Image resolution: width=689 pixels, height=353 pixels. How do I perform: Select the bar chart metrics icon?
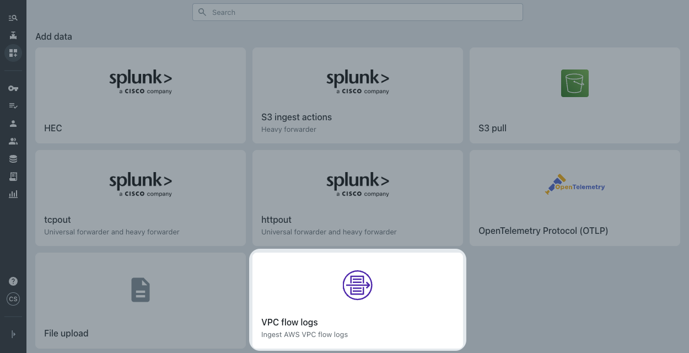[13, 194]
